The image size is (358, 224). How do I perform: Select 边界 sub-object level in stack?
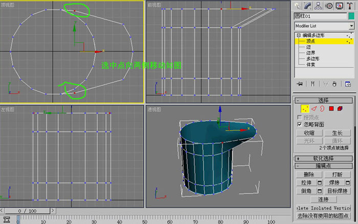pyautogui.click(x=310, y=53)
